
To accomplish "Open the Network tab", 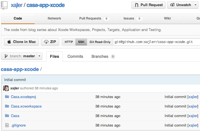I will (x=54, y=18).
